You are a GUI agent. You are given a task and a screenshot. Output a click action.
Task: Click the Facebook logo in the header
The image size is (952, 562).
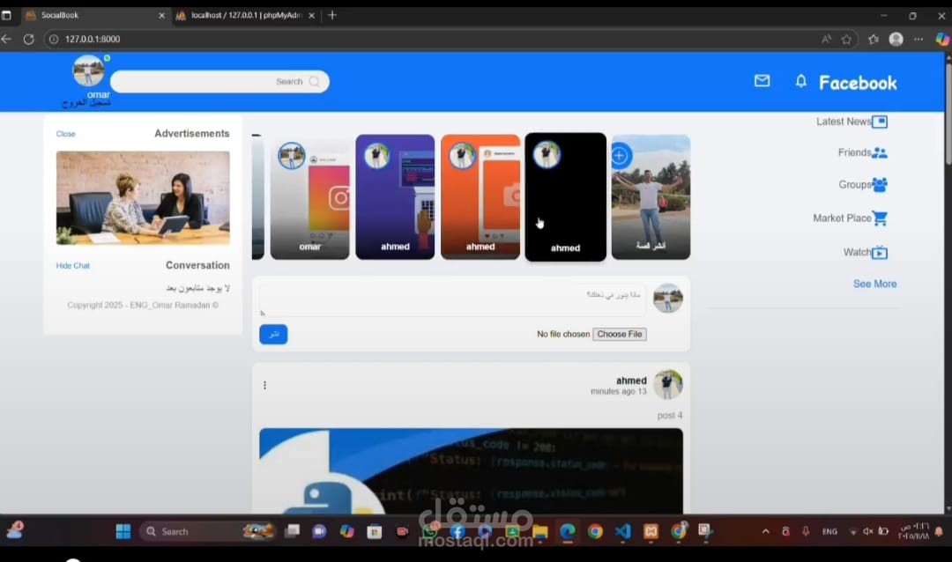tap(857, 82)
